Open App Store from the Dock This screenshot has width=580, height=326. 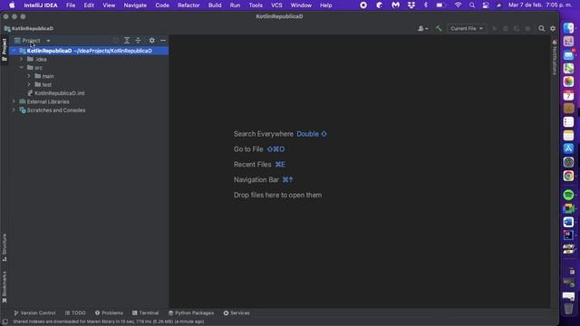(568, 149)
